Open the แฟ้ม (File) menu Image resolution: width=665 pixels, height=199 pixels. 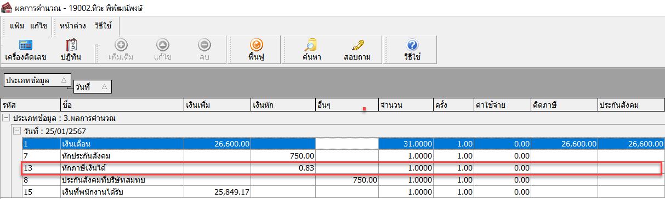[18, 26]
